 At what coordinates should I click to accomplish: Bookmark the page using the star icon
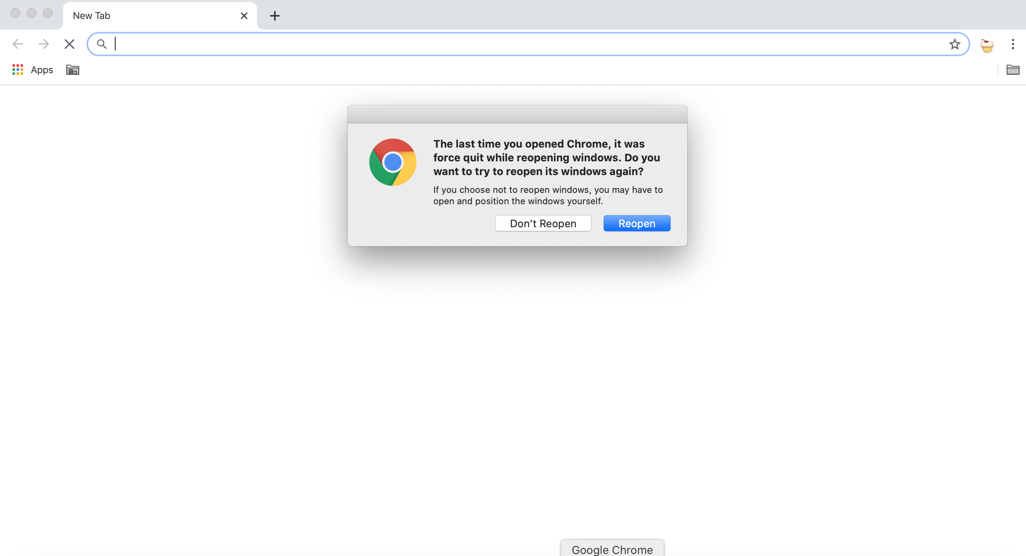click(954, 44)
